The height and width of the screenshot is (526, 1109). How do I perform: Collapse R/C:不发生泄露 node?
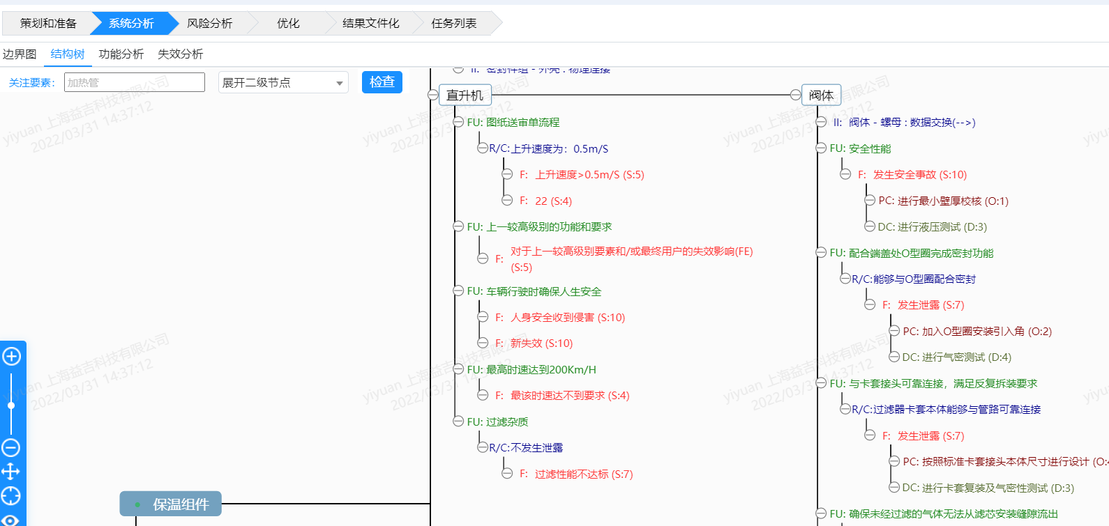(x=483, y=448)
